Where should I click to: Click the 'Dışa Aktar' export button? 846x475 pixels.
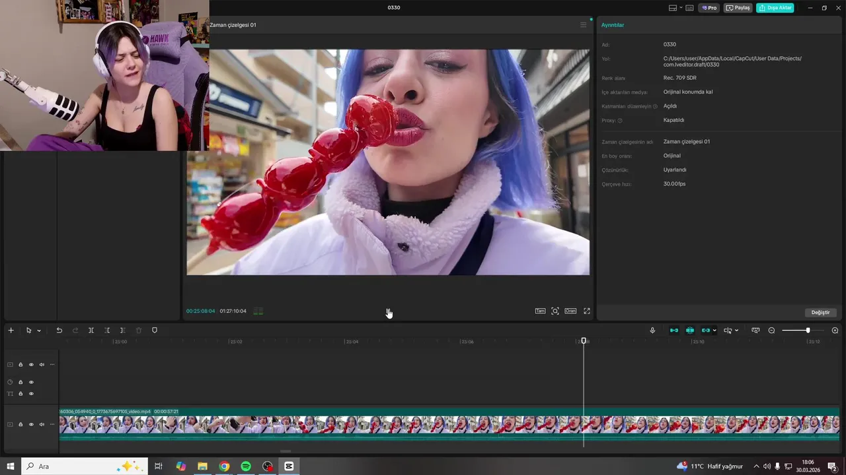click(775, 8)
